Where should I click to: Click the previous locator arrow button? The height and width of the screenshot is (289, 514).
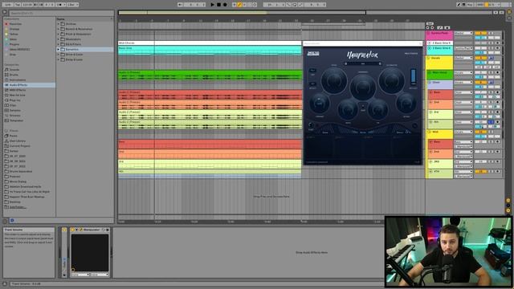click(427, 28)
